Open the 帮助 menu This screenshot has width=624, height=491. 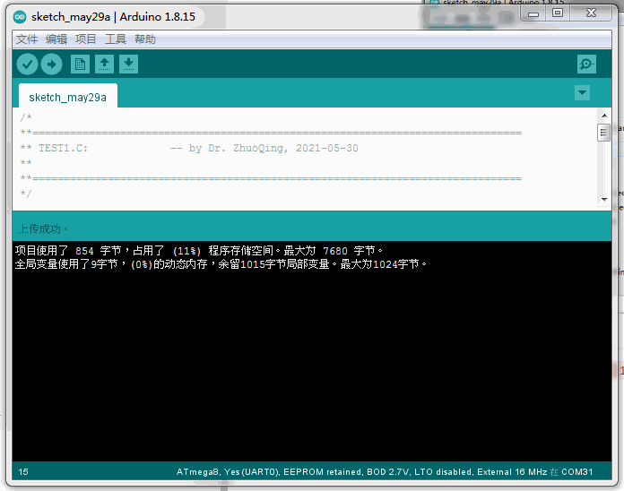(x=145, y=39)
